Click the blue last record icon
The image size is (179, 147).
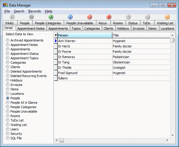70,17
